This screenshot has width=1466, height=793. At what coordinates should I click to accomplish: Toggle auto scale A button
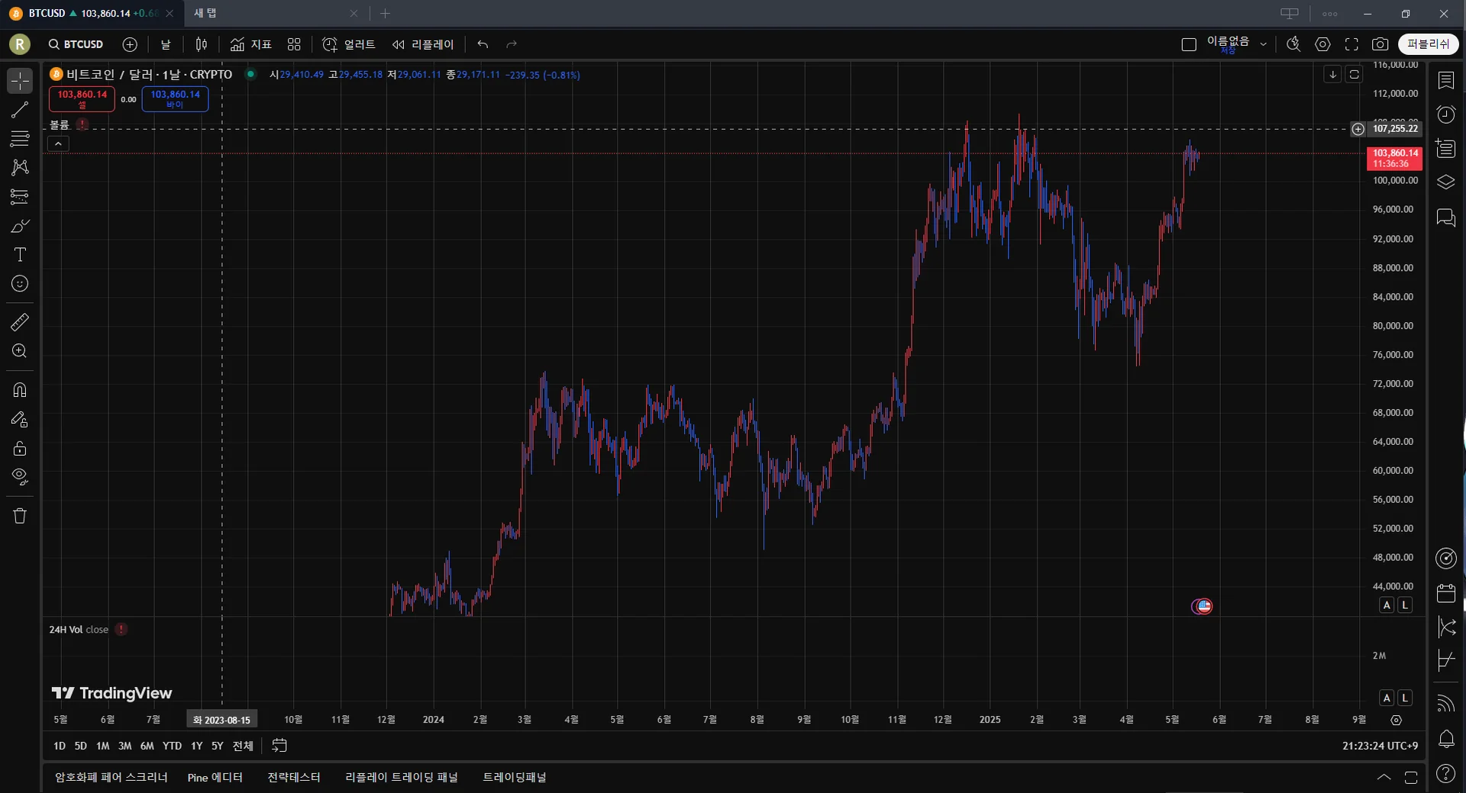coord(1387,605)
